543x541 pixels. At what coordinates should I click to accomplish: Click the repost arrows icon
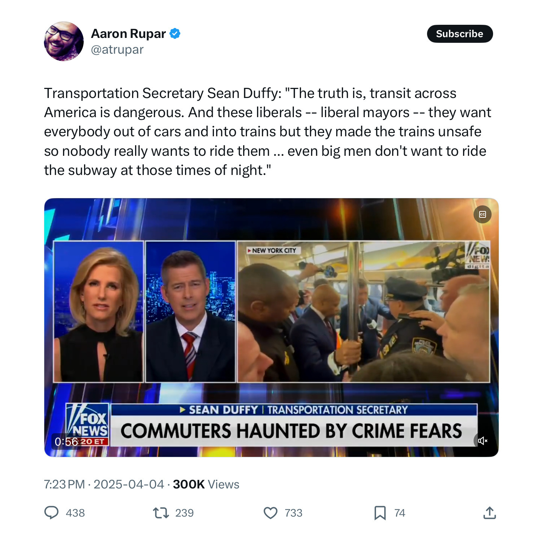(x=161, y=512)
